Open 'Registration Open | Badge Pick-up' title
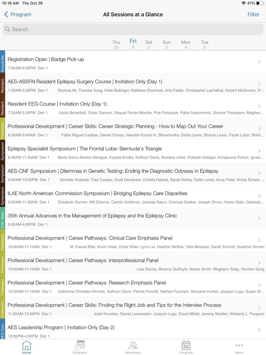The image size is (266, 355). coord(46,59)
